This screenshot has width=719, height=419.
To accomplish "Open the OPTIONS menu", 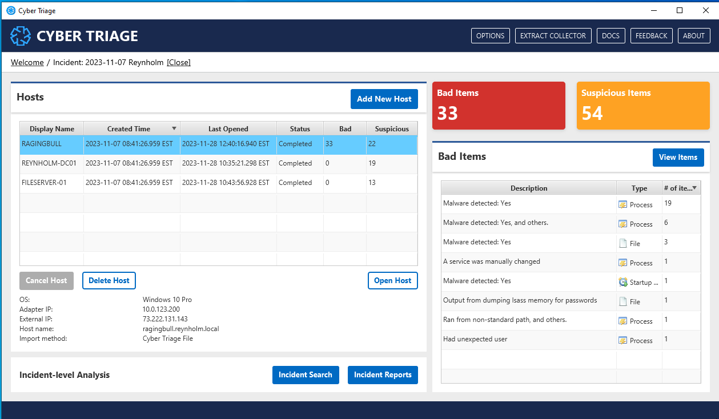I will pos(490,35).
